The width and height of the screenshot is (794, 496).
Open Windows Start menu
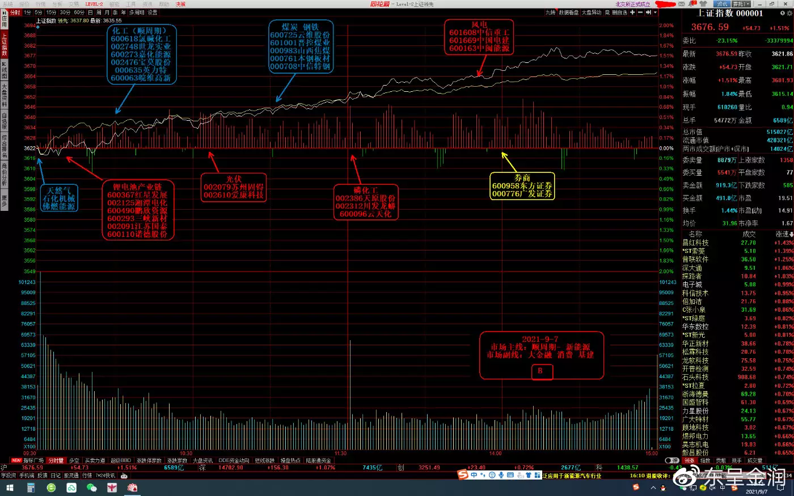click(10, 487)
